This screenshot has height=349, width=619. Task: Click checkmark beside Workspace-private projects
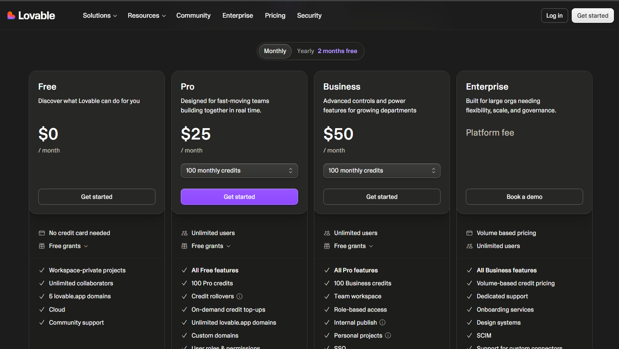click(42, 270)
